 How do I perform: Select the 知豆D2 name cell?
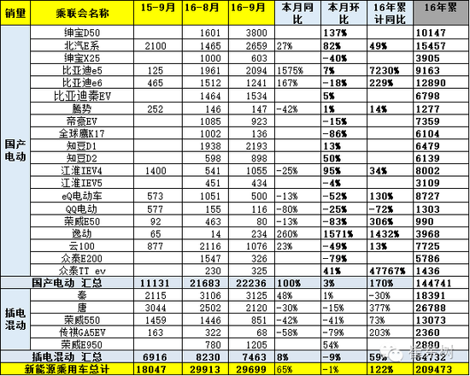(x=82, y=158)
